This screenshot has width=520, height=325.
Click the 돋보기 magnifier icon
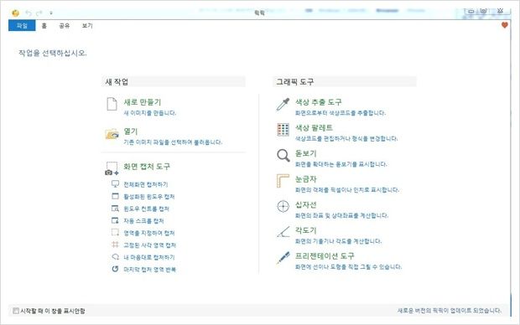pyautogui.click(x=283, y=155)
